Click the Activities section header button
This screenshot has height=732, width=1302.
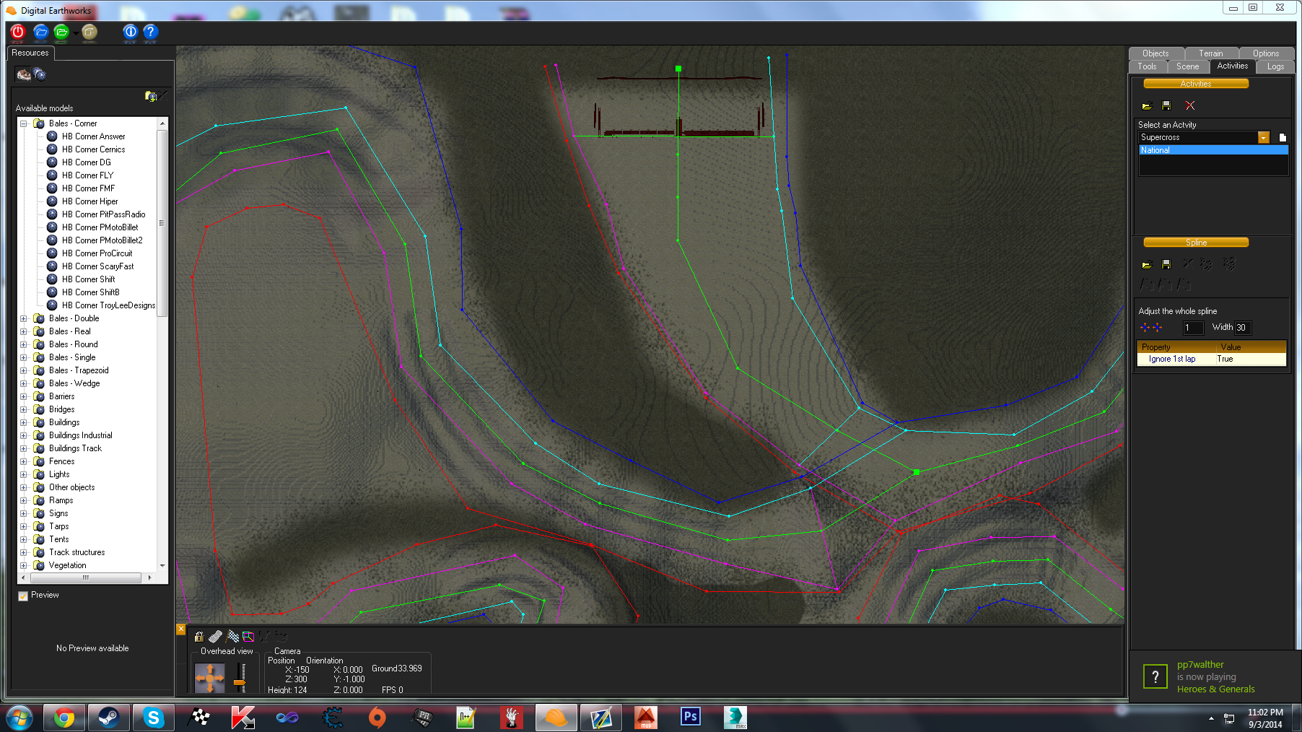[1196, 84]
